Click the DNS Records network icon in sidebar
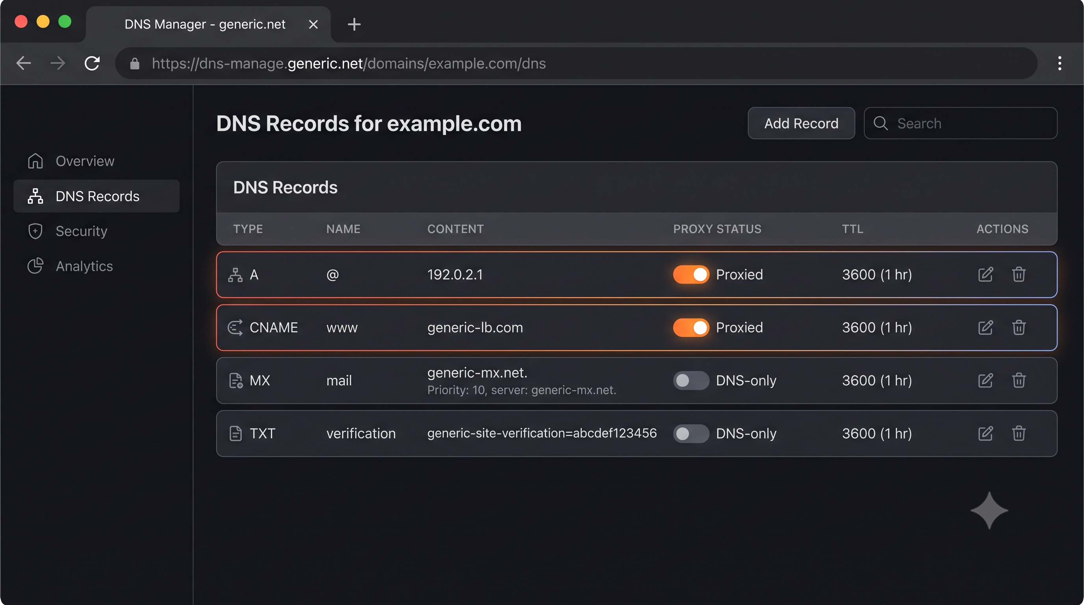The image size is (1084, 605). pyautogui.click(x=35, y=196)
